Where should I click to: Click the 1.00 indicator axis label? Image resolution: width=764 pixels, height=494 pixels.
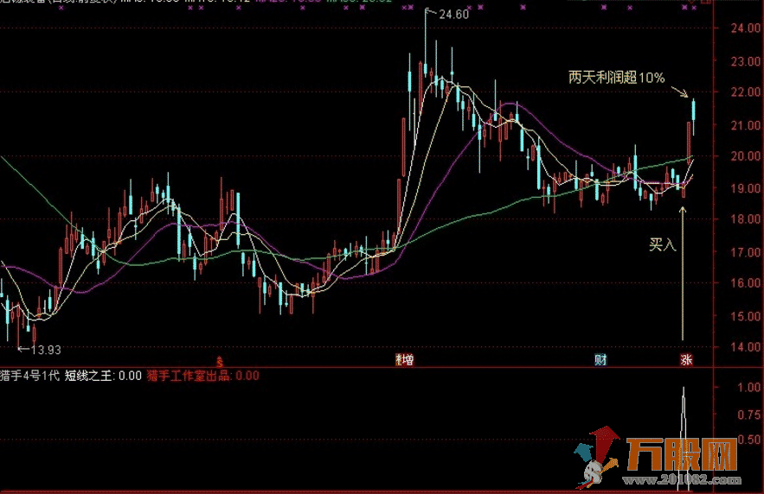click(749, 388)
